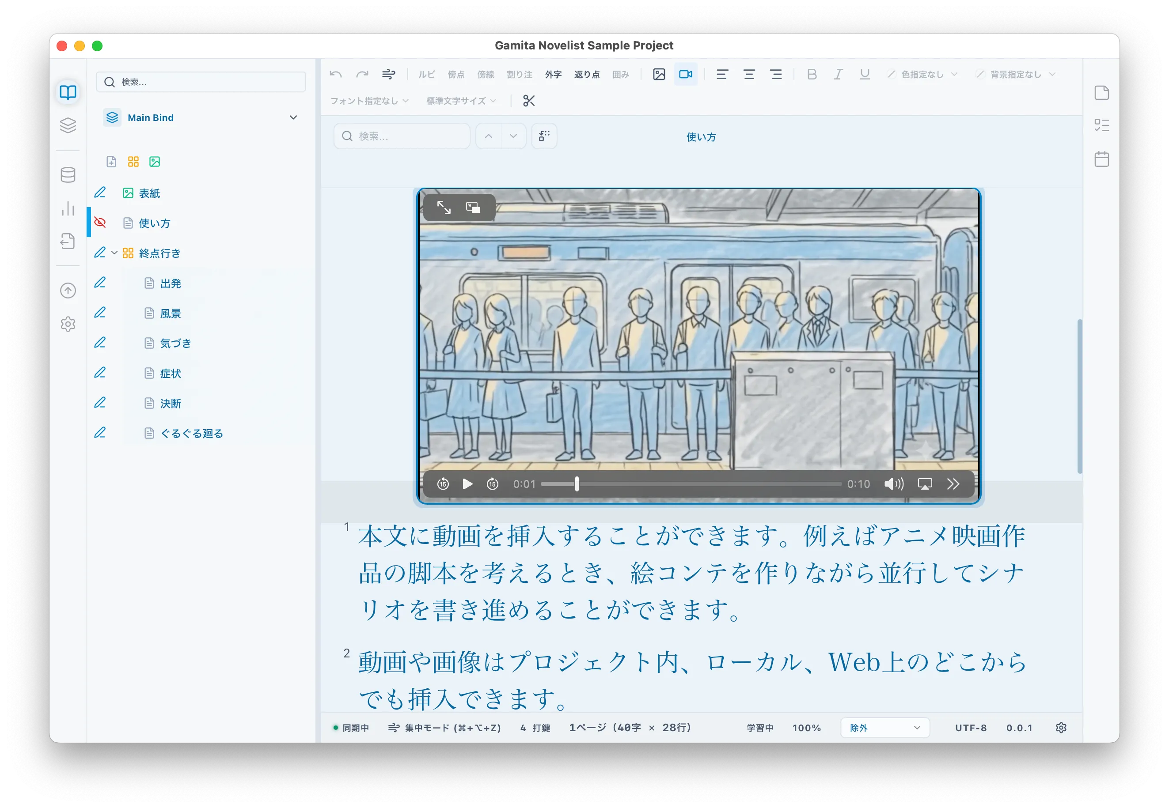This screenshot has width=1169, height=808.
Task: Open the checklist icon in right sidebar
Action: tap(1101, 125)
